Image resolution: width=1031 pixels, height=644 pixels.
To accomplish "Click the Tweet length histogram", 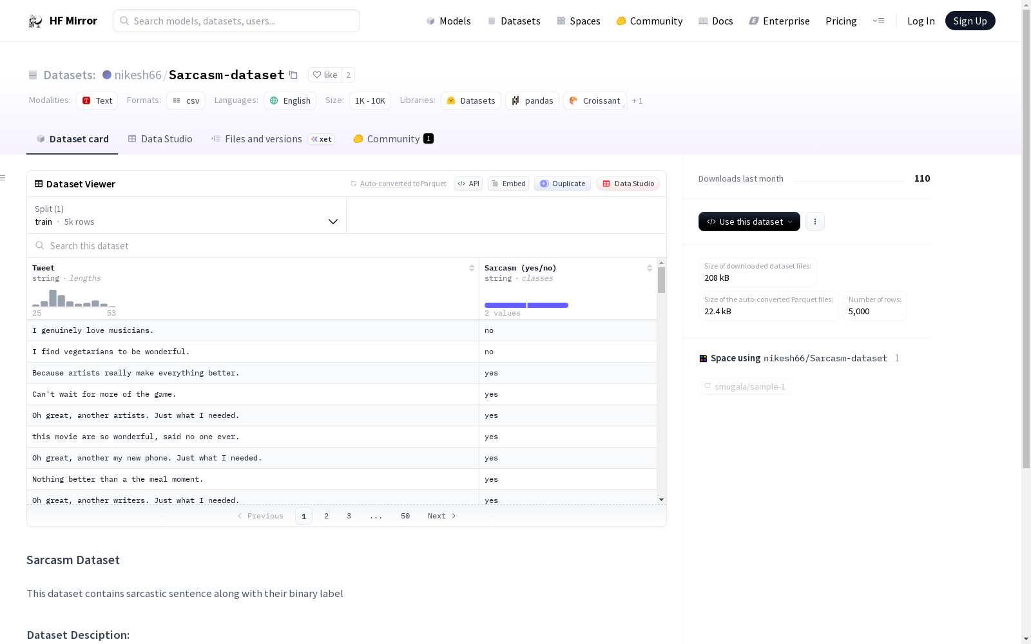I will pyautogui.click(x=74, y=298).
